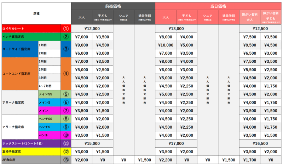Select the purple ボックスシート(1シート4名) row label
The width and height of the screenshot is (283, 166).
[x=31, y=143]
